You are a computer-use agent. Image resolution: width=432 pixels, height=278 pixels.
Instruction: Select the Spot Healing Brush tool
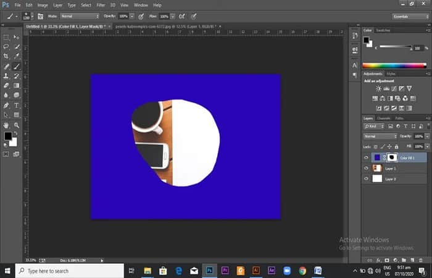tap(6, 66)
